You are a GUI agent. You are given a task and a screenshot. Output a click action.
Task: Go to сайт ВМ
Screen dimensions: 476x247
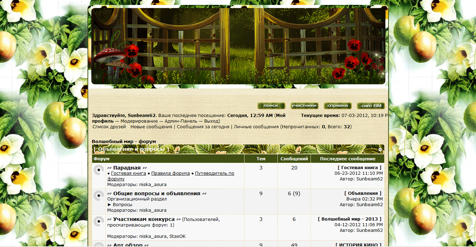371,106
